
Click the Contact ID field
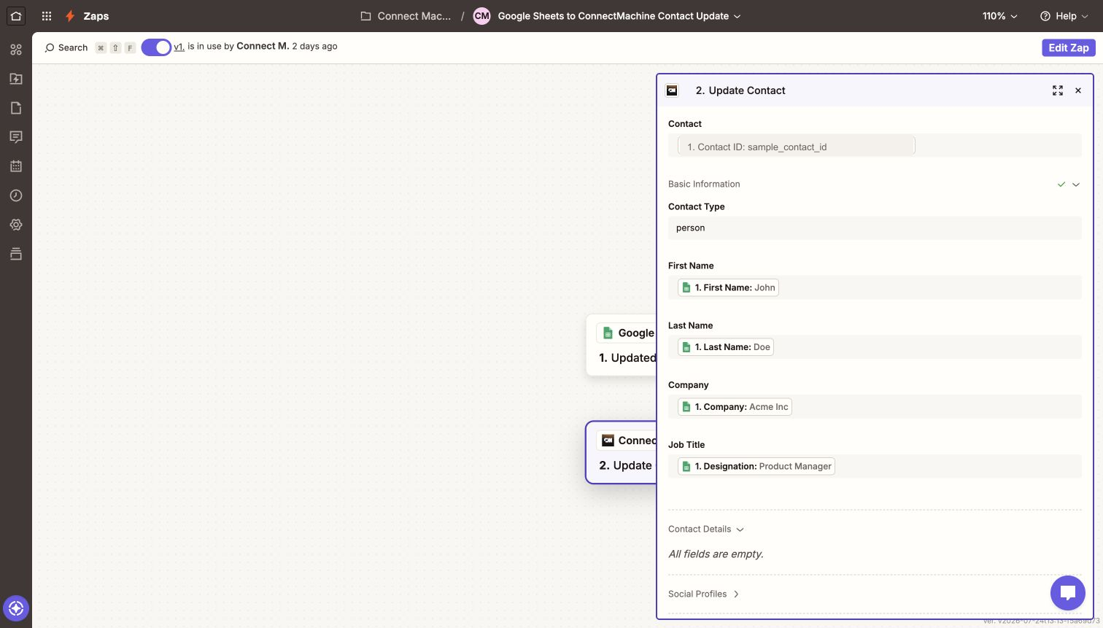click(875, 146)
